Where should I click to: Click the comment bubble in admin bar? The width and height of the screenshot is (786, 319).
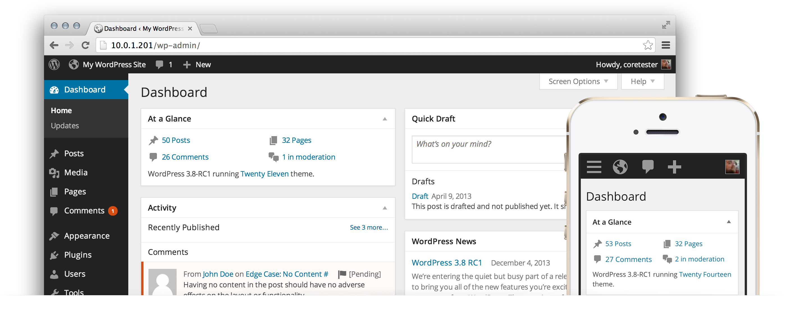[159, 64]
